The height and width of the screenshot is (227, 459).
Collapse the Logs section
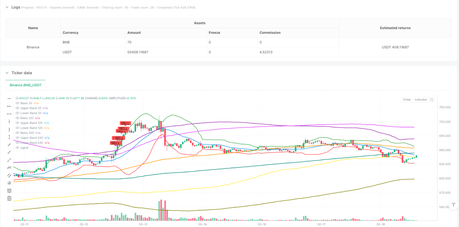point(6,7)
